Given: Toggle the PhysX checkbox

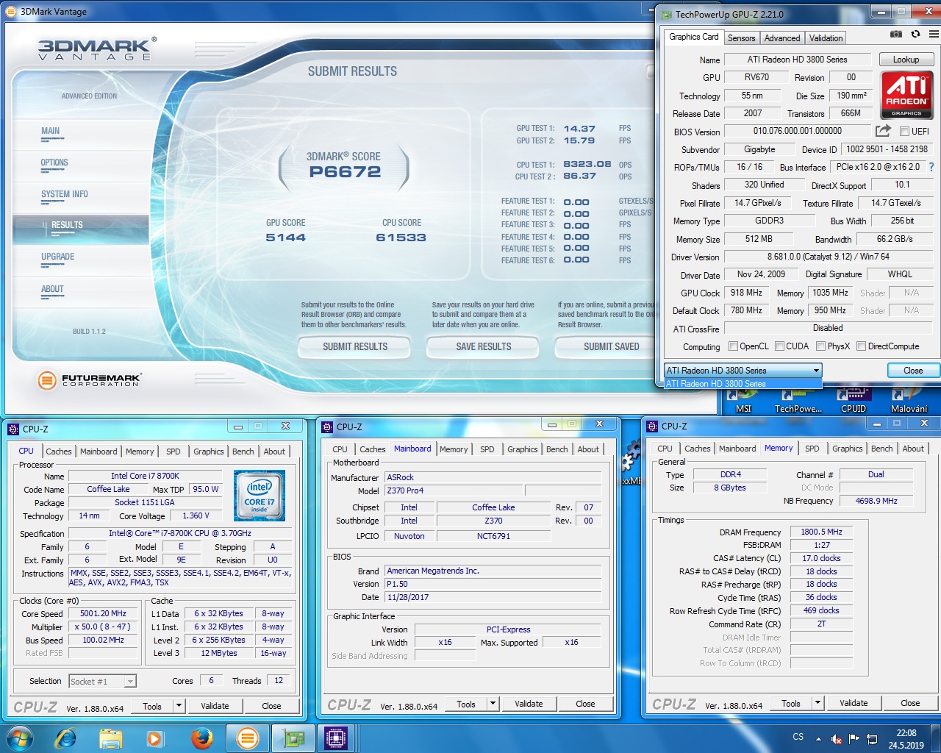Looking at the screenshot, I should 820,346.
